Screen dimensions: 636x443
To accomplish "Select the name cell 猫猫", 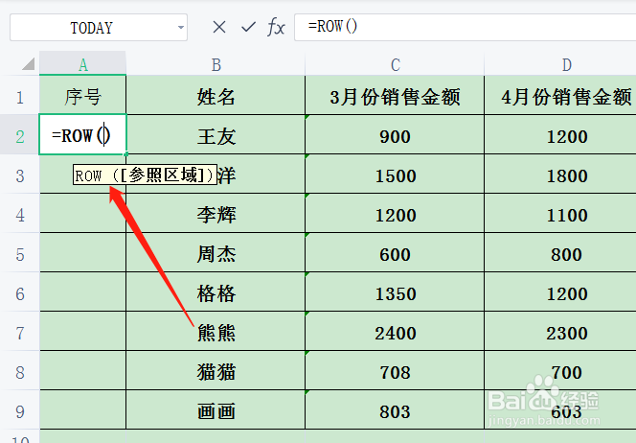I will tap(216, 372).
